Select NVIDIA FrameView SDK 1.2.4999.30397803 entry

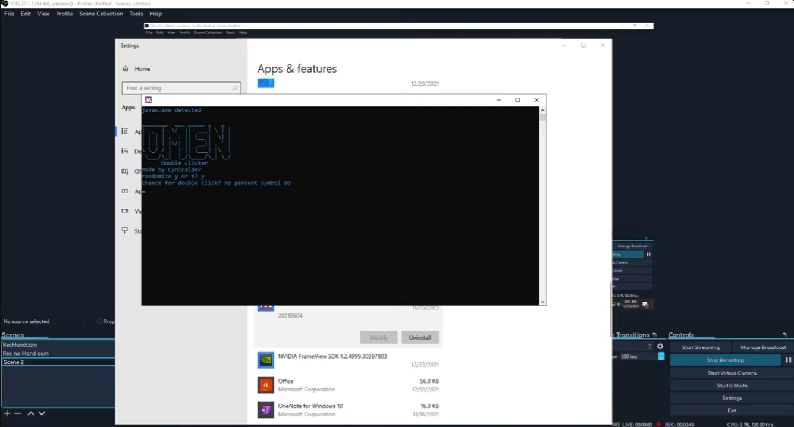[x=349, y=360]
